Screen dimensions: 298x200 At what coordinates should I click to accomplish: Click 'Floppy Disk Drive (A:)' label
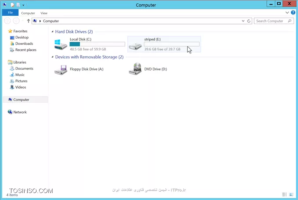click(87, 69)
